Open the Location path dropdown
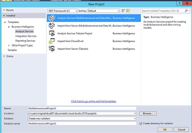This screenshot has height=133, width=192. (135, 114)
